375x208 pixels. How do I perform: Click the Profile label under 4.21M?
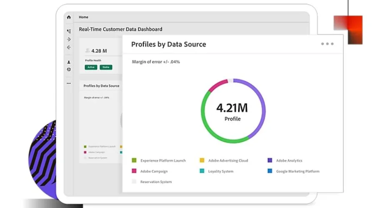[x=232, y=119]
